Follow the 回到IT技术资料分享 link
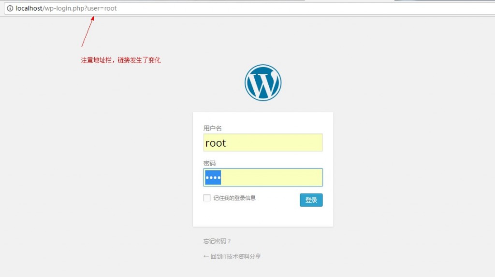The image size is (495, 277). point(232,257)
